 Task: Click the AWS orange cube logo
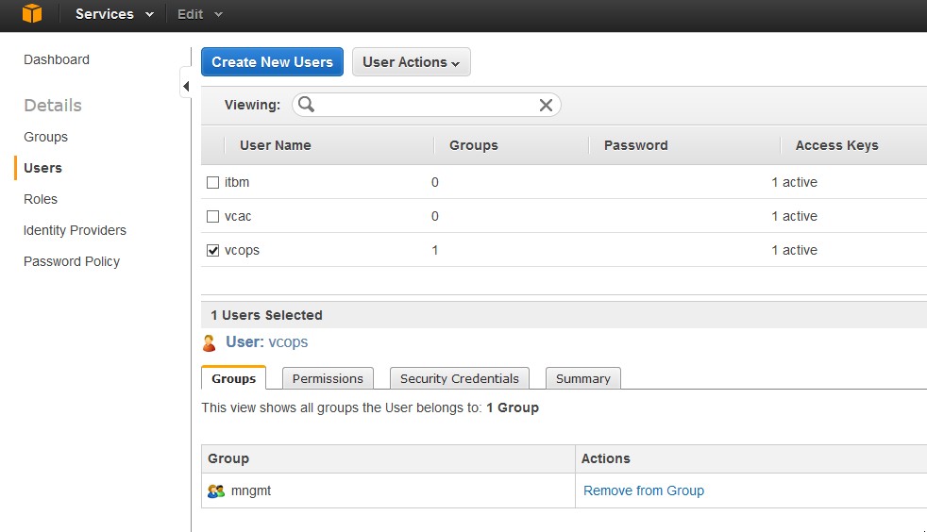[32, 14]
